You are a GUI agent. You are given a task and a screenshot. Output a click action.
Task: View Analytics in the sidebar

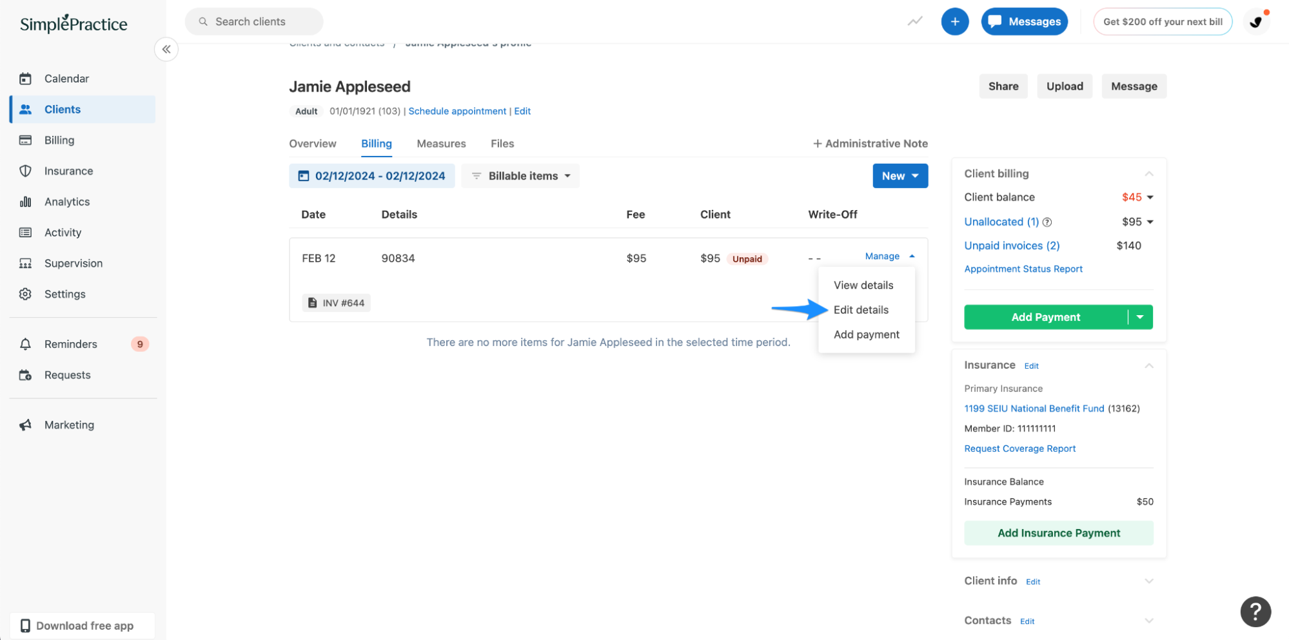66,201
